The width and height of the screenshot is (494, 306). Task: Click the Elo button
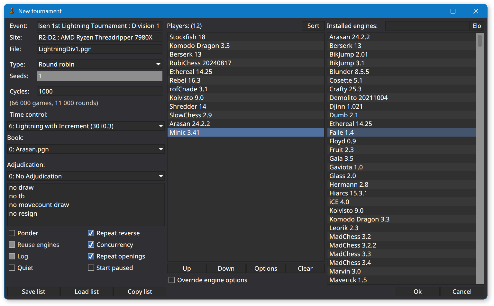tap(477, 26)
